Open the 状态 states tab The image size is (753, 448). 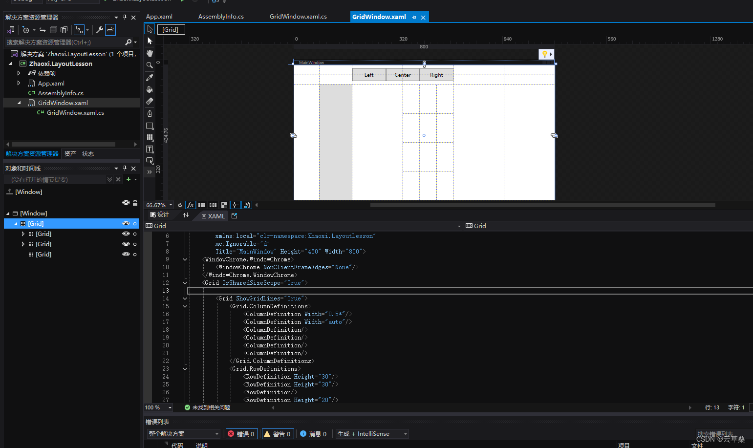point(88,154)
